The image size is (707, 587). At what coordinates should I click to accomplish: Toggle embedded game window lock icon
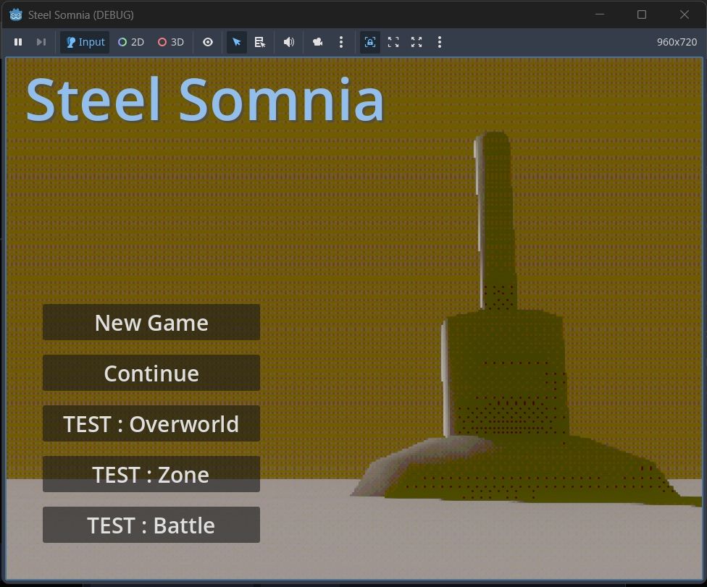[x=369, y=42]
